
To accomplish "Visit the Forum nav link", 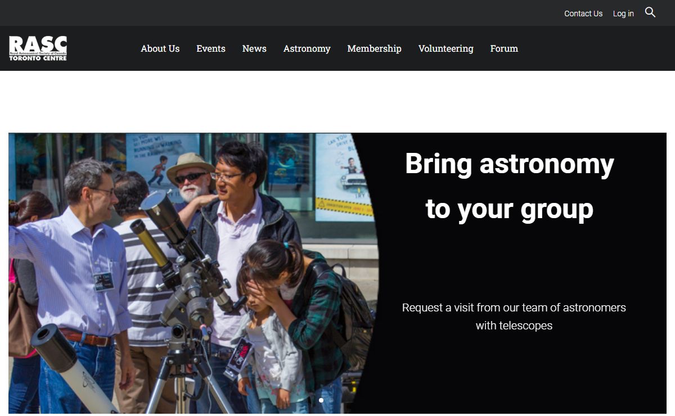I will click(504, 48).
